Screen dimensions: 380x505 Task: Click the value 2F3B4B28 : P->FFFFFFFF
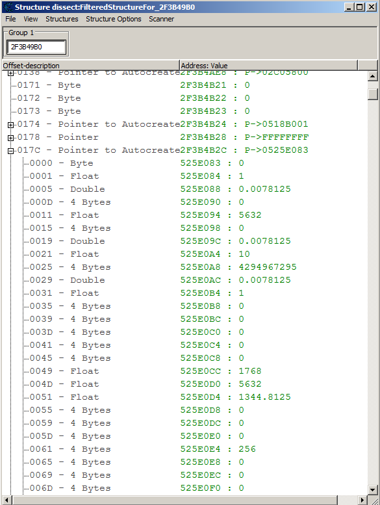pos(244,137)
